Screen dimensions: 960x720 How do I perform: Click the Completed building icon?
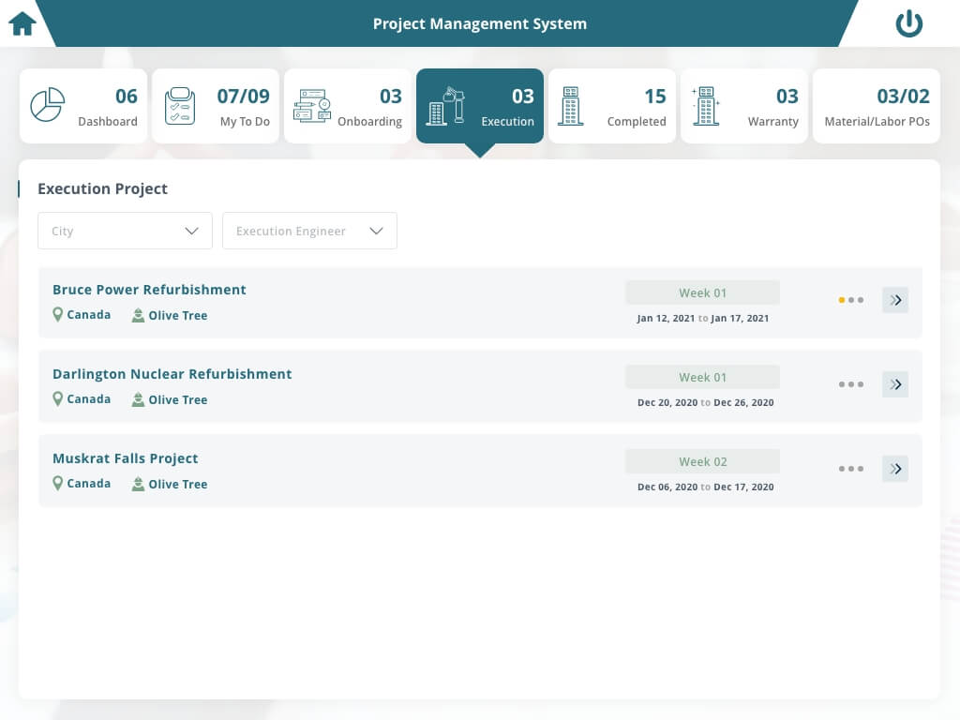pyautogui.click(x=571, y=106)
